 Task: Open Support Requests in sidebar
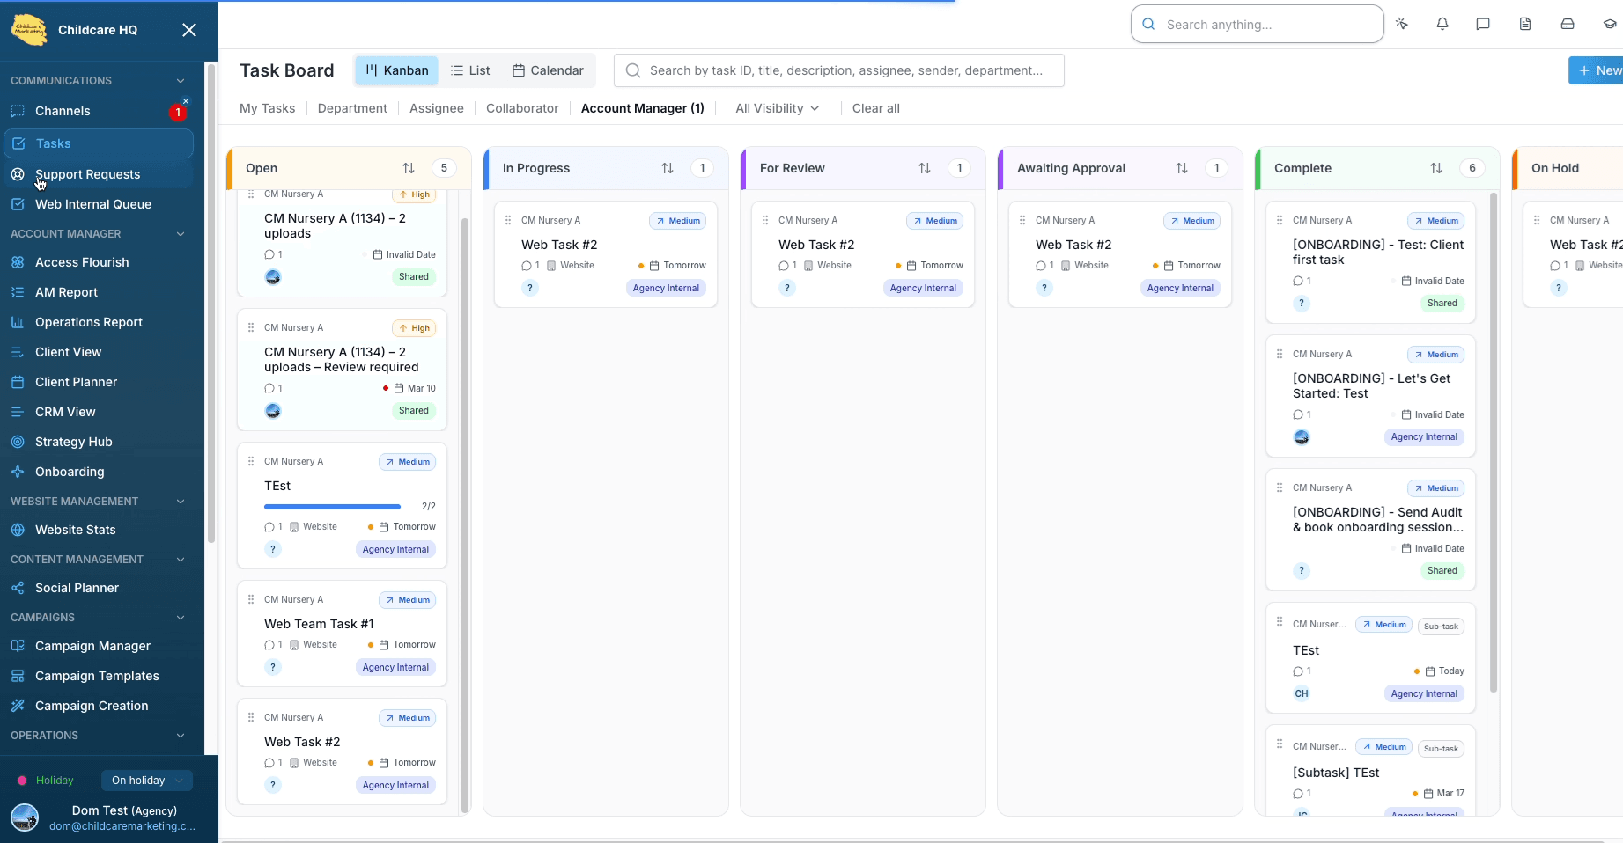[x=99, y=174]
